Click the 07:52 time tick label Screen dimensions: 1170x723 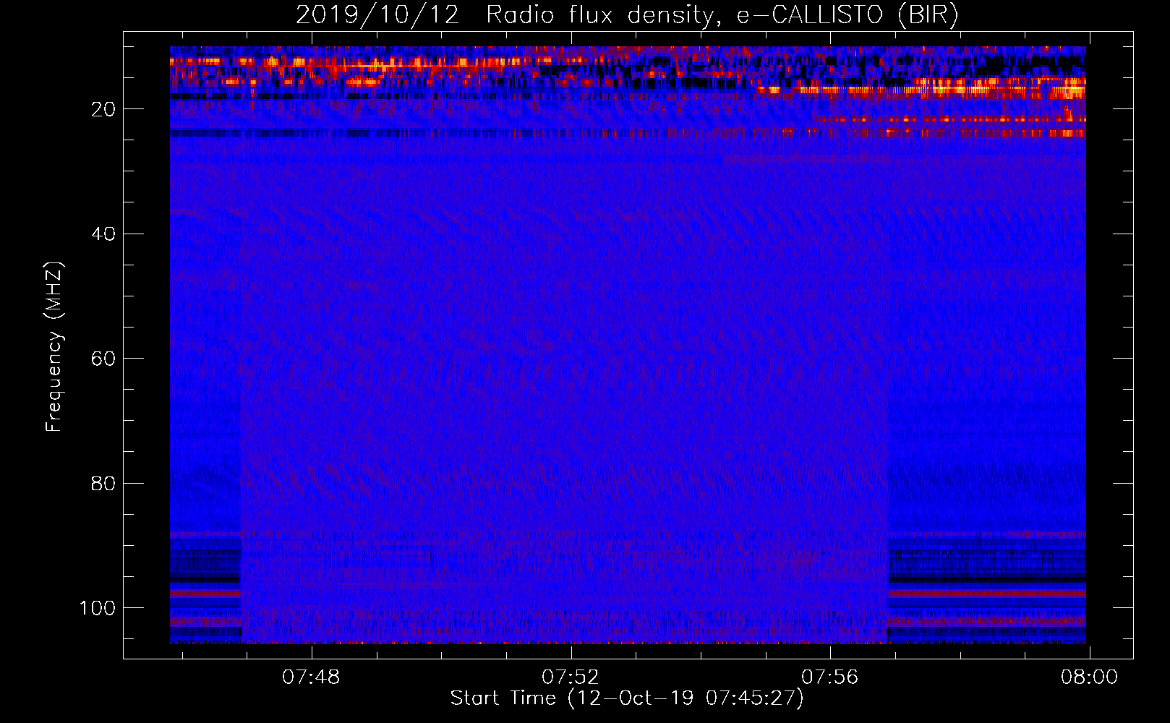click(x=571, y=677)
